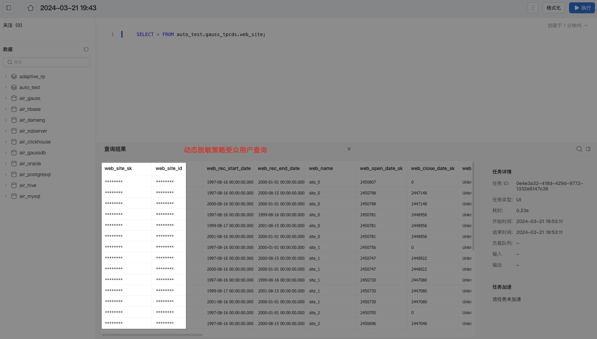The height and width of the screenshot is (339, 597).
Task: Click the air_hive database icon
Action: (x=14, y=185)
